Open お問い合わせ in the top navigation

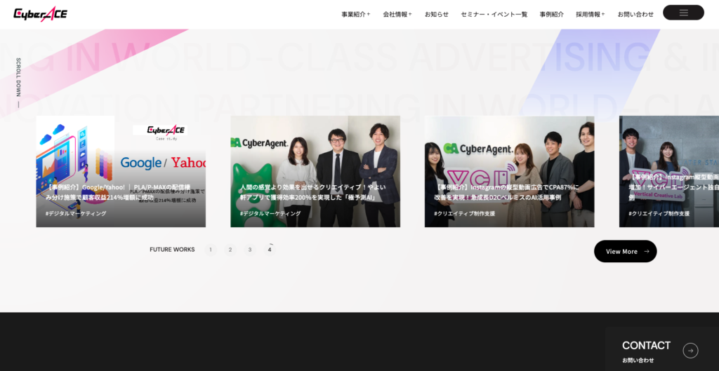[x=635, y=14]
